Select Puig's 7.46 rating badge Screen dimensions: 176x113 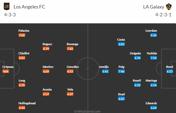(121, 72)
